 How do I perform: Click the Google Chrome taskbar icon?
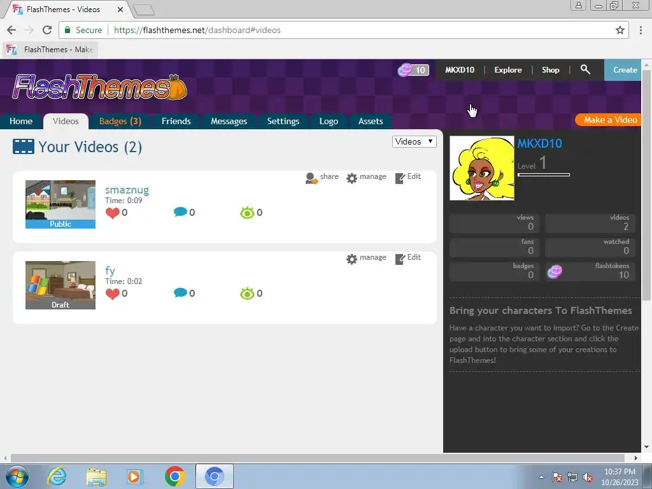pos(174,476)
